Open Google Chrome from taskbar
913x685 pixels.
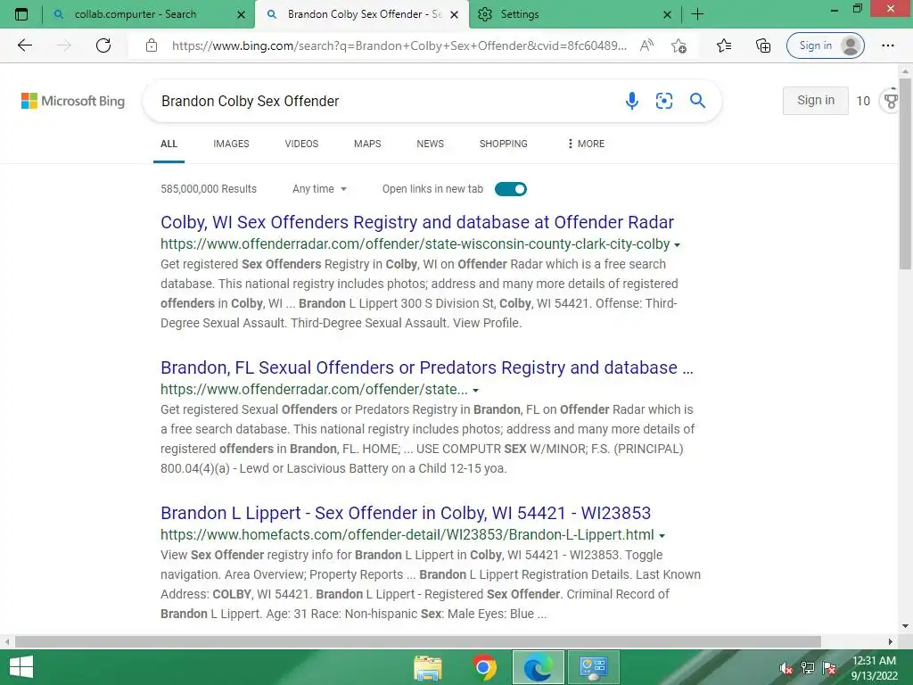(x=484, y=667)
